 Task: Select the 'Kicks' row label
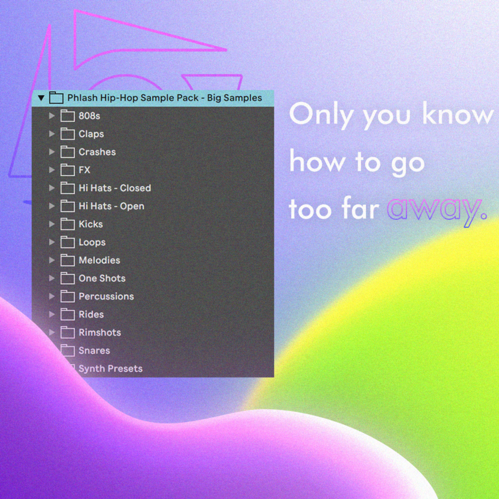(x=91, y=224)
